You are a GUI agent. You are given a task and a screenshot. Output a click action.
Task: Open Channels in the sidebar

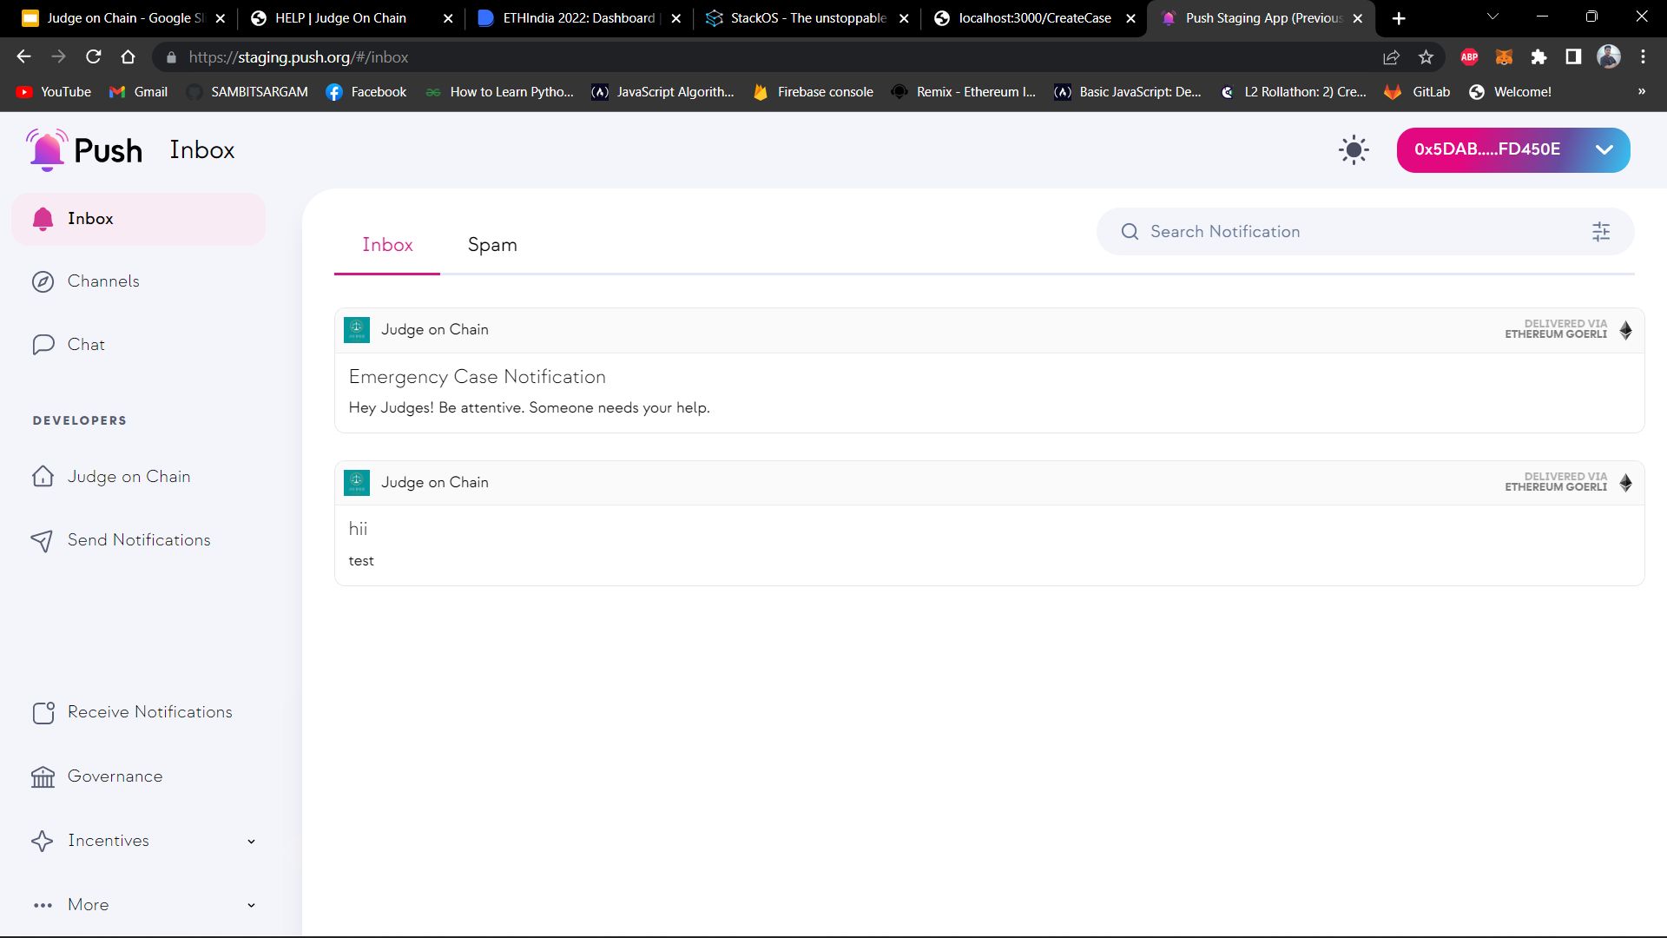tap(103, 281)
